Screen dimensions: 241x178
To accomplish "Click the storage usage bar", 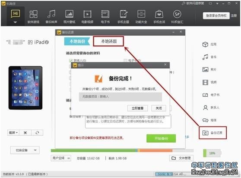I will tap(122, 150).
